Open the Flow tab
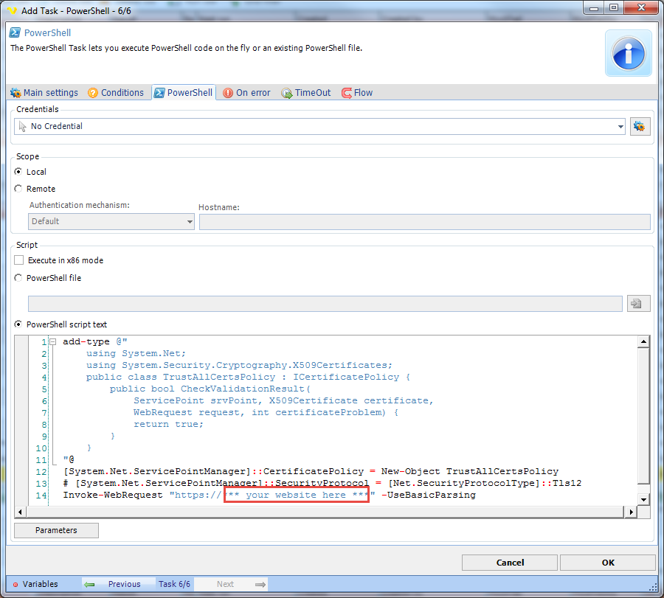The width and height of the screenshot is (664, 598). point(357,93)
